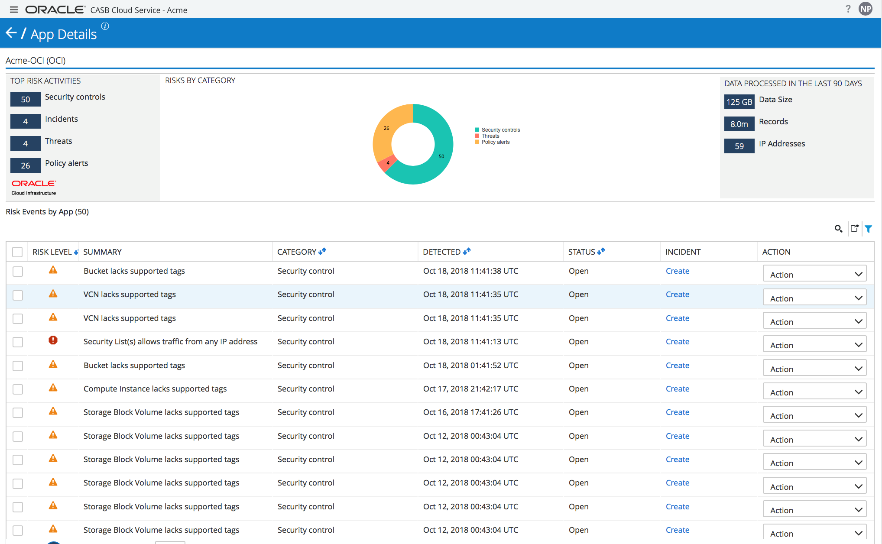Open the help question mark icon
This screenshot has height=544, width=882.
848,9
